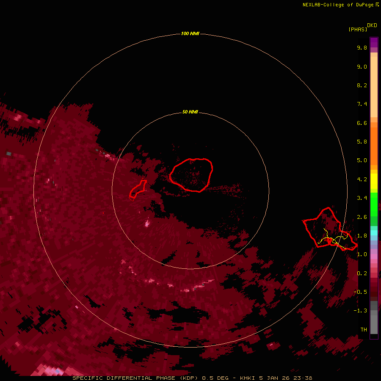The width and height of the screenshot is (381, 381).
Task: Select the 9.8 value on color scale
Action: tap(362, 47)
